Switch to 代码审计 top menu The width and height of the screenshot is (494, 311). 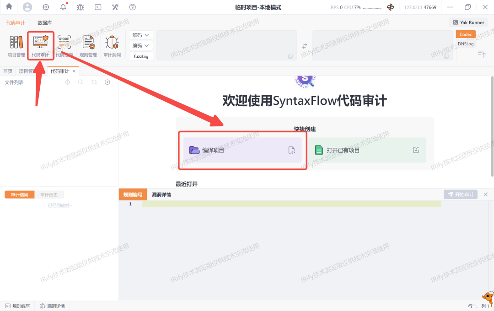[16, 23]
